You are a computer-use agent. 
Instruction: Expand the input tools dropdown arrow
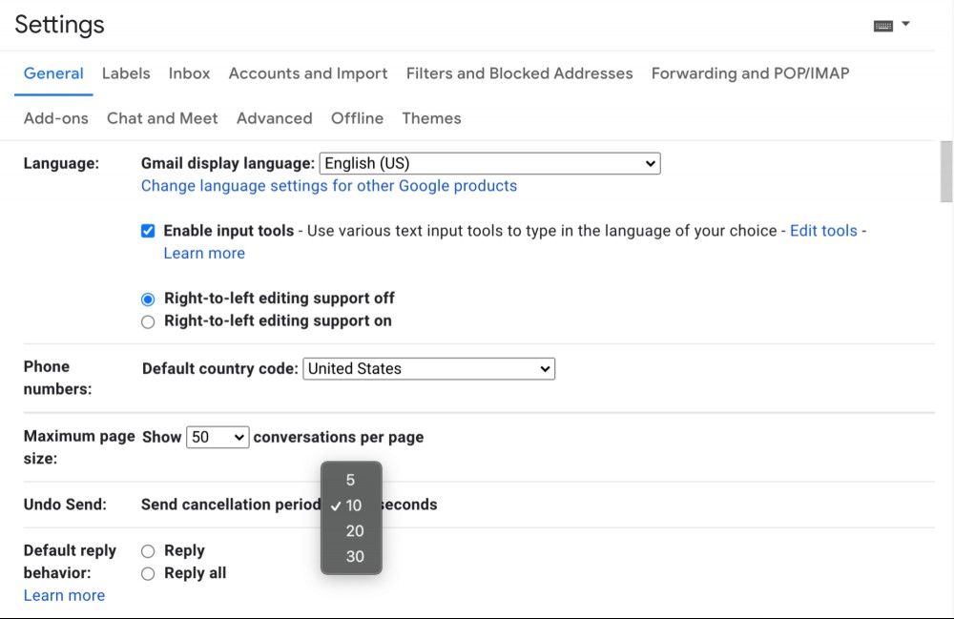905,25
